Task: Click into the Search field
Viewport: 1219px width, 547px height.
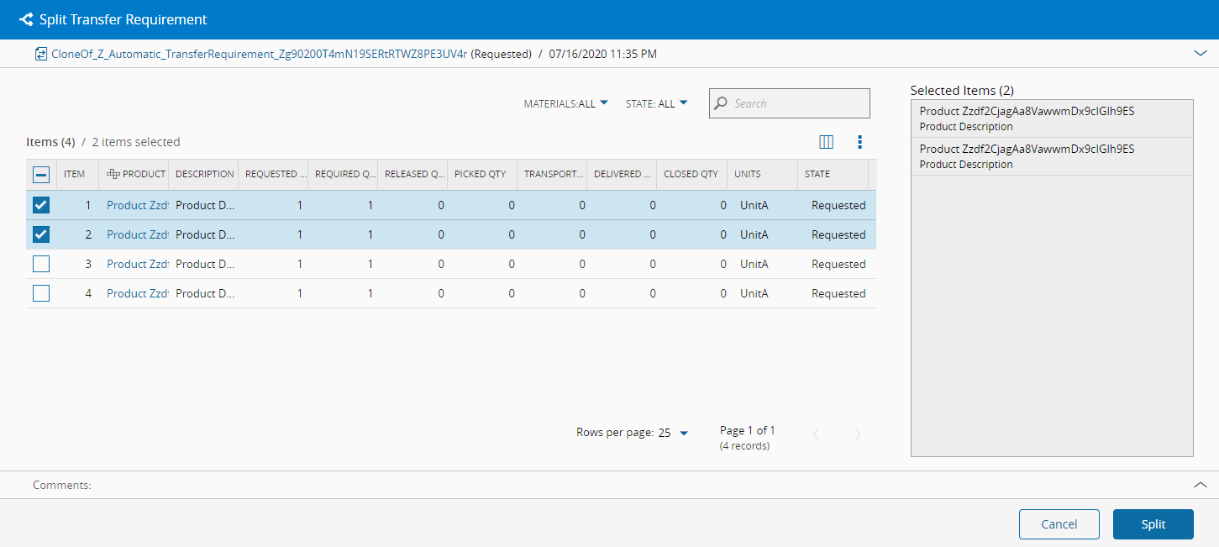Action: pos(798,103)
